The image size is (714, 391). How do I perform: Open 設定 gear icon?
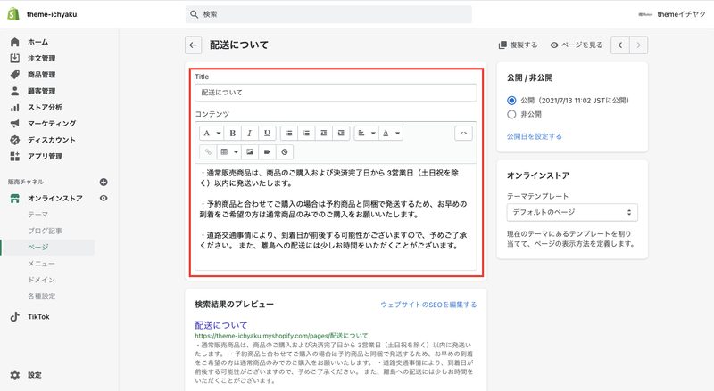pos(15,375)
